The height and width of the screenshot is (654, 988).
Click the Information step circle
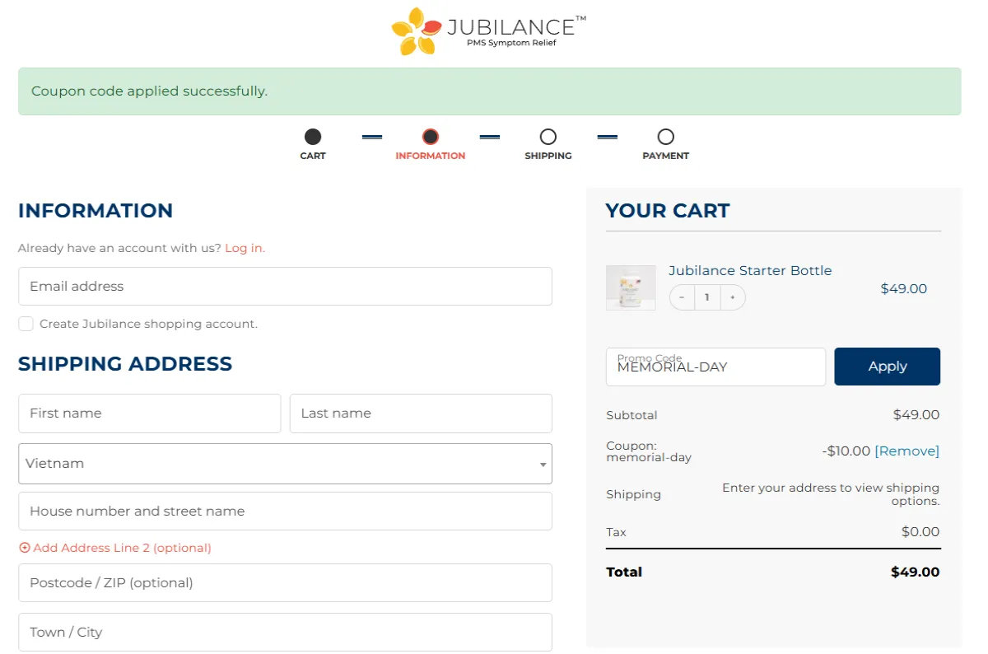pyautogui.click(x=430, y=137)
